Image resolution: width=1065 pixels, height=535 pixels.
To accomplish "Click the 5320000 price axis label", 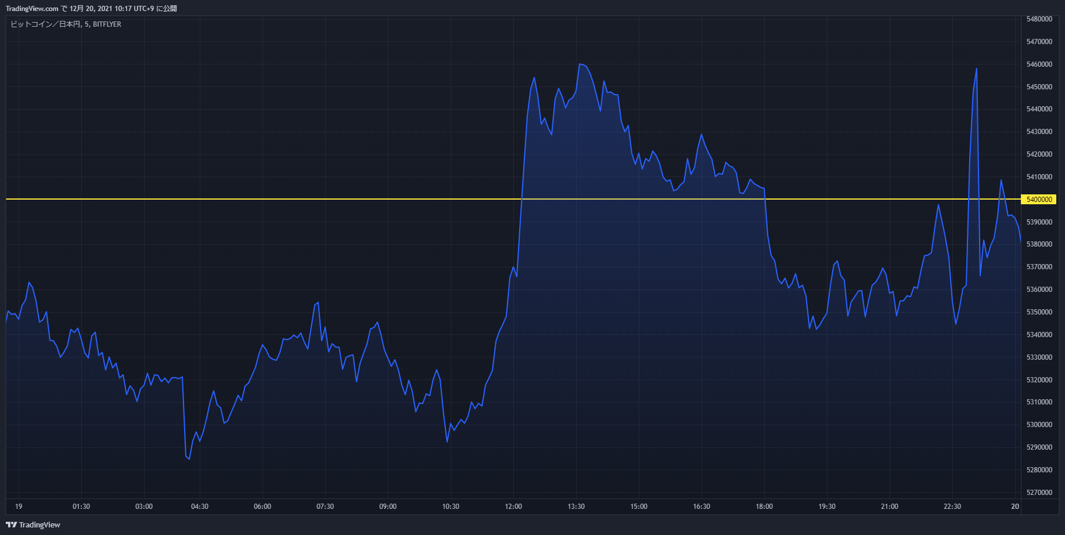I will click(1039, 380).
